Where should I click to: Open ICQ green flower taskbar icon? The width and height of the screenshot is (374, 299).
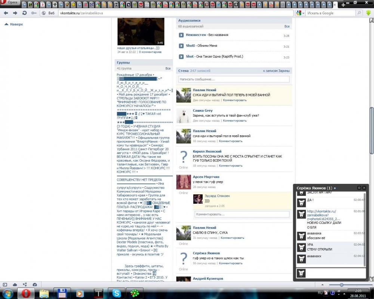[x=135, y=293]
